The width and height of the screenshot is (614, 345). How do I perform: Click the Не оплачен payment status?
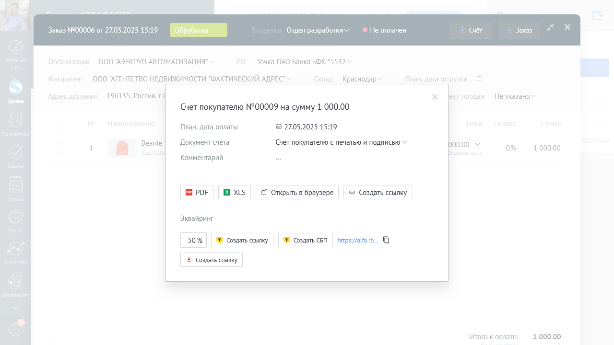coord(385,30)
